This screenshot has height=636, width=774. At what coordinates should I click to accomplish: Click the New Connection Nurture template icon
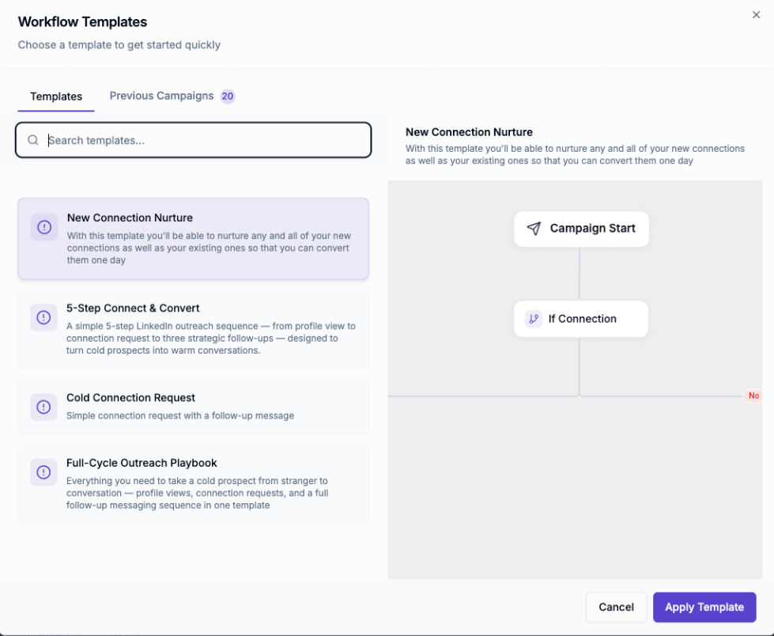[44, 227]
